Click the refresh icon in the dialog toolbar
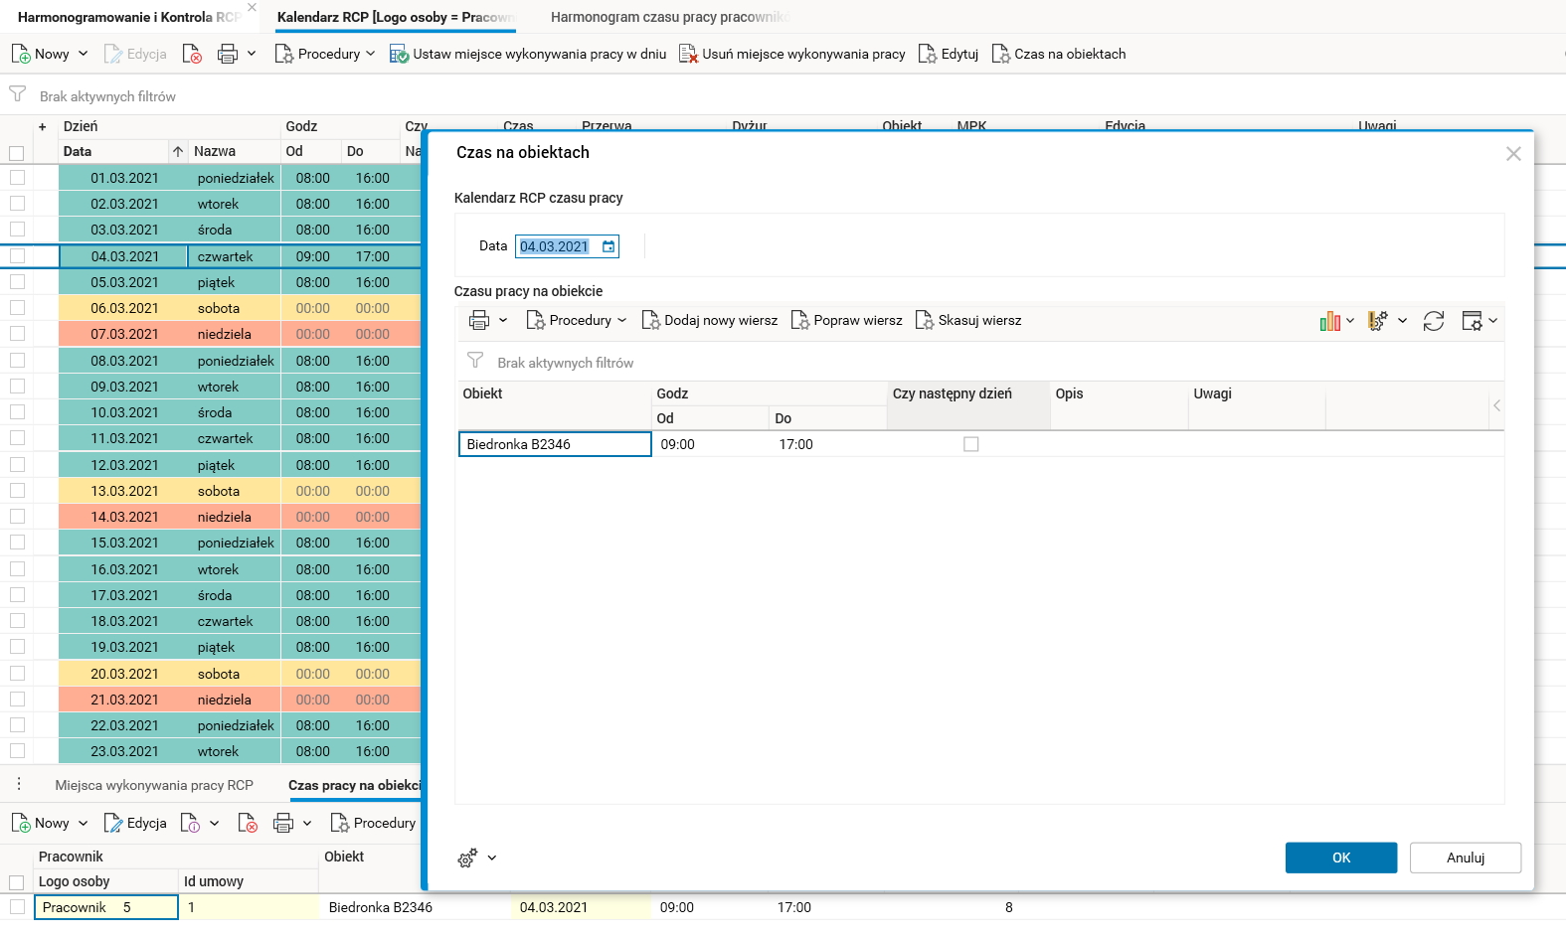Image resolution: width=1566 pixels, height=937 pixels. [x=1434, y=321]
